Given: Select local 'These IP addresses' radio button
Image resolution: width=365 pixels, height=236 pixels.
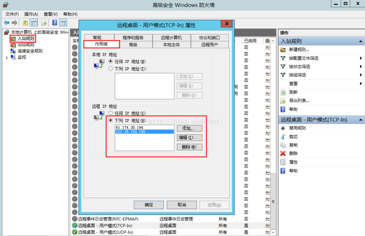Looking at the screenshot, I should 111,69.
